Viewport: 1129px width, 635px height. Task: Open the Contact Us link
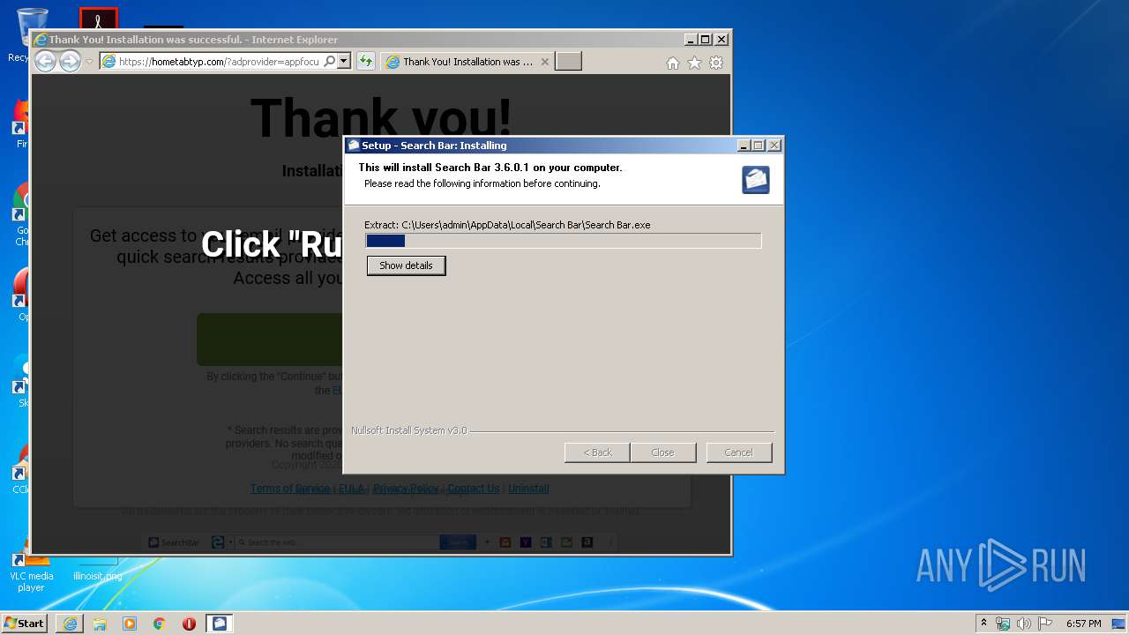(474, 489)
